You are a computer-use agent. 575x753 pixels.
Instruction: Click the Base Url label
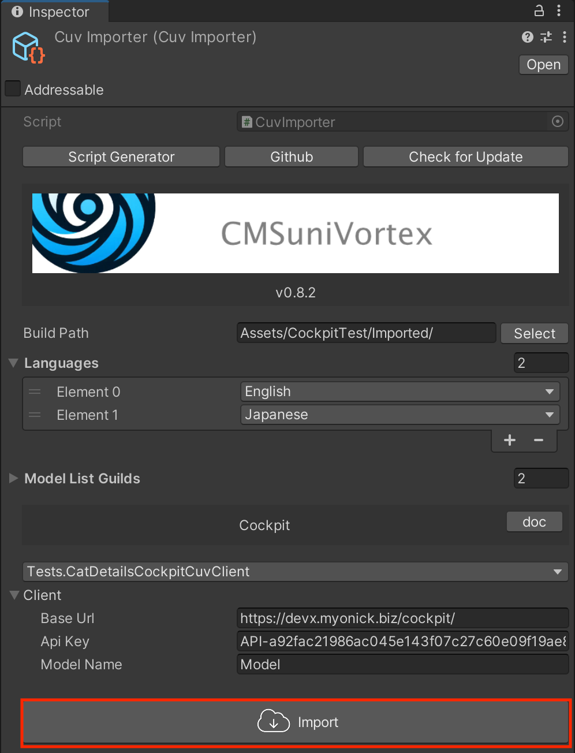pos(68,618)
